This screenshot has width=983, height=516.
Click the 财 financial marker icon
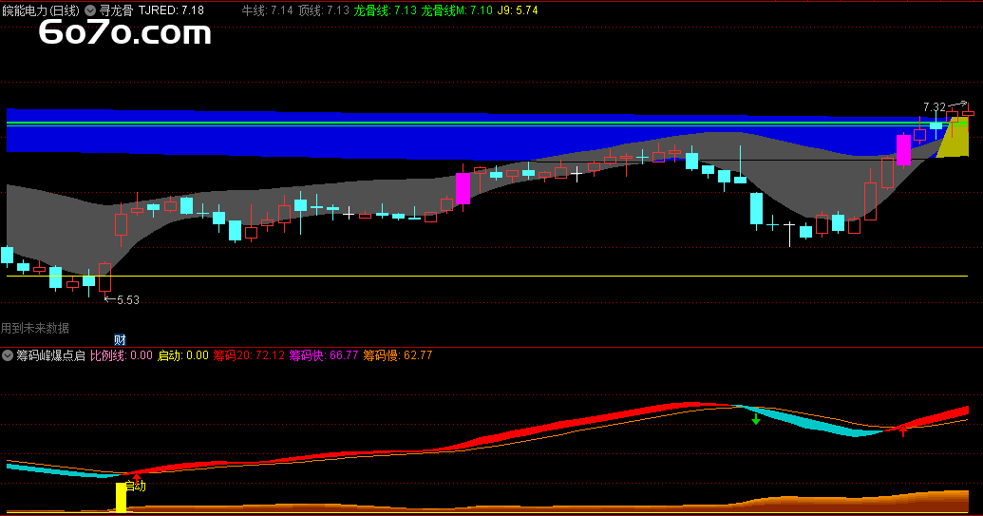(x=120, y=340)
